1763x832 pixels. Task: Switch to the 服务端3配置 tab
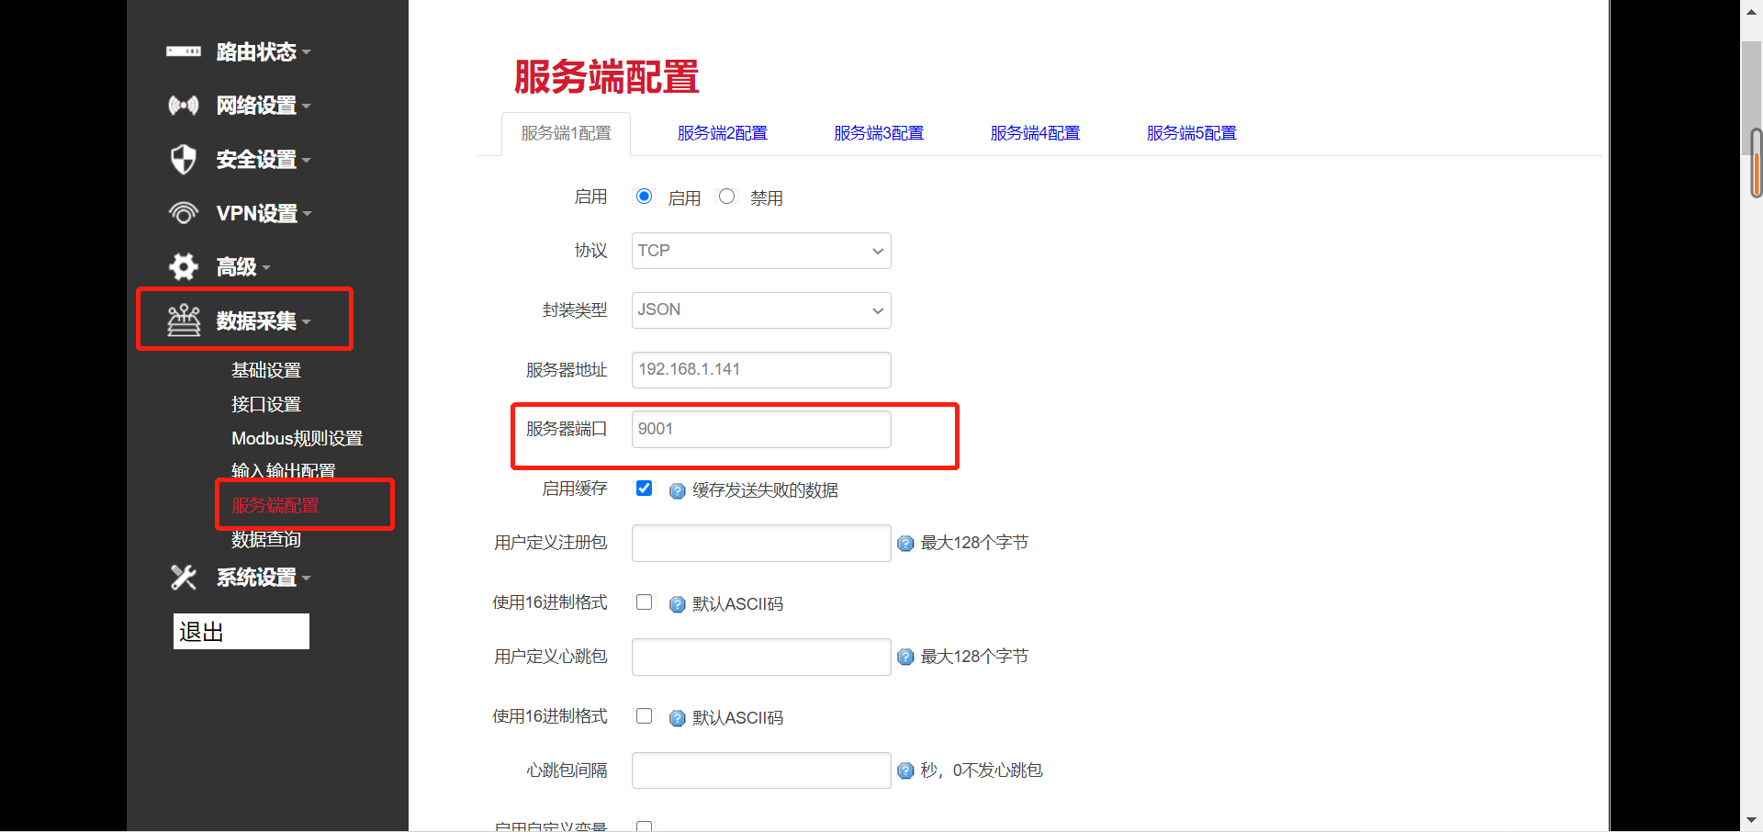[x=878, y=133]
